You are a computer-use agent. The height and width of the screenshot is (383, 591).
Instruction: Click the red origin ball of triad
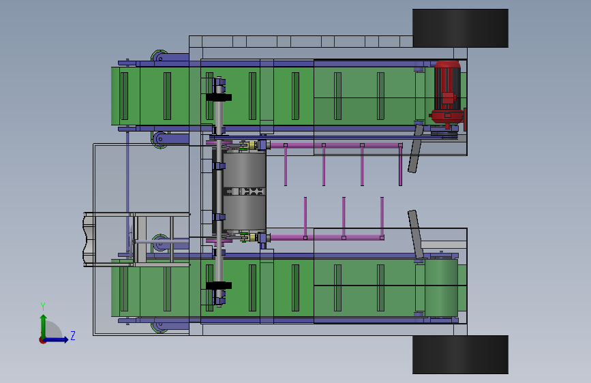click(x=42, y=340)
